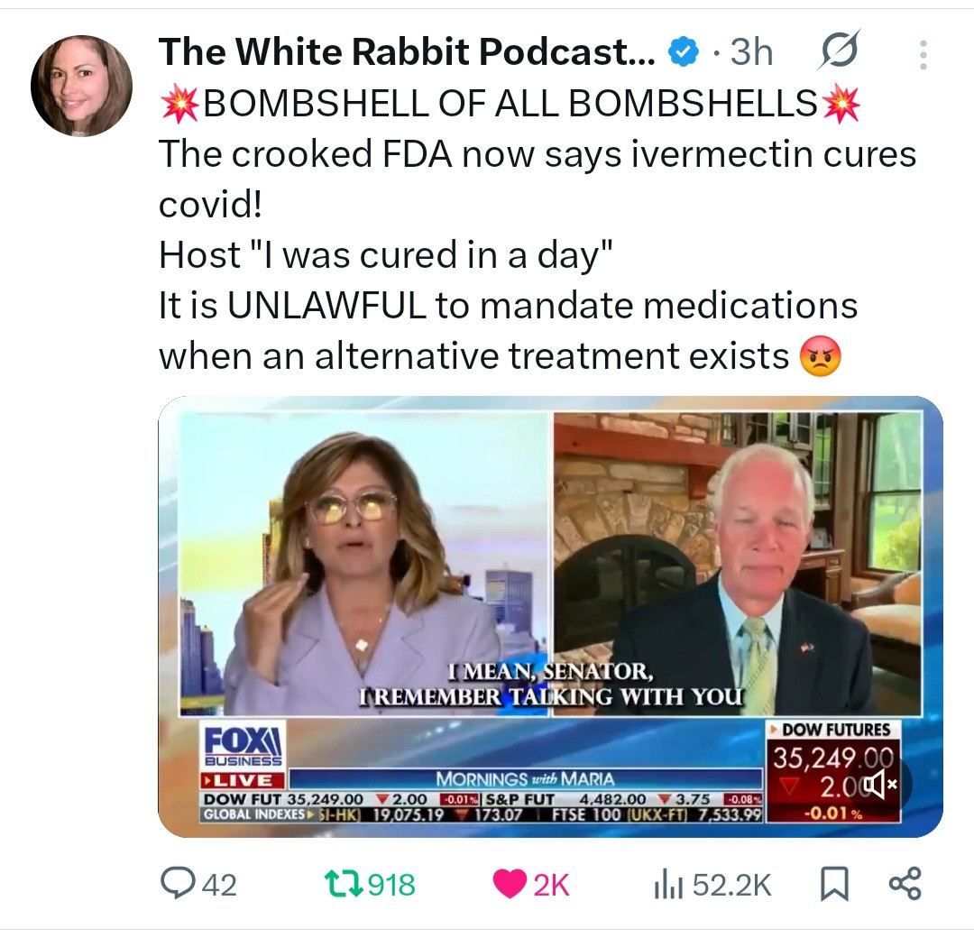Open the three-dot more options menu
Image resolution: width=974 pixels, height=938 pixels.
click(923, 55)
